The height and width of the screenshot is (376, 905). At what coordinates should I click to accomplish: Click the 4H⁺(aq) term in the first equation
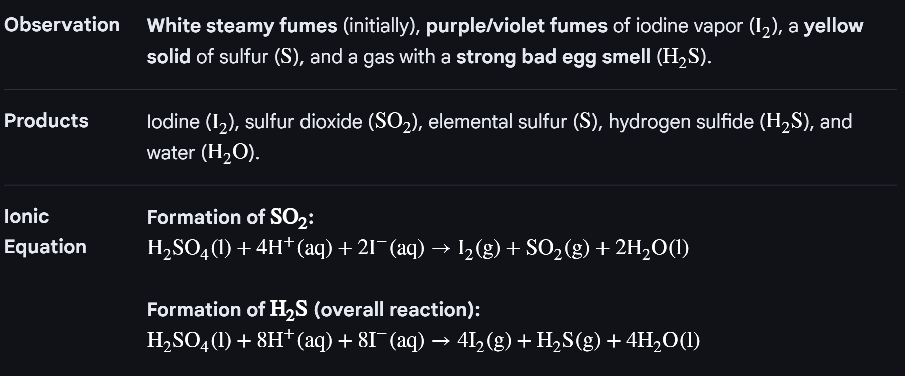(294, 248)
